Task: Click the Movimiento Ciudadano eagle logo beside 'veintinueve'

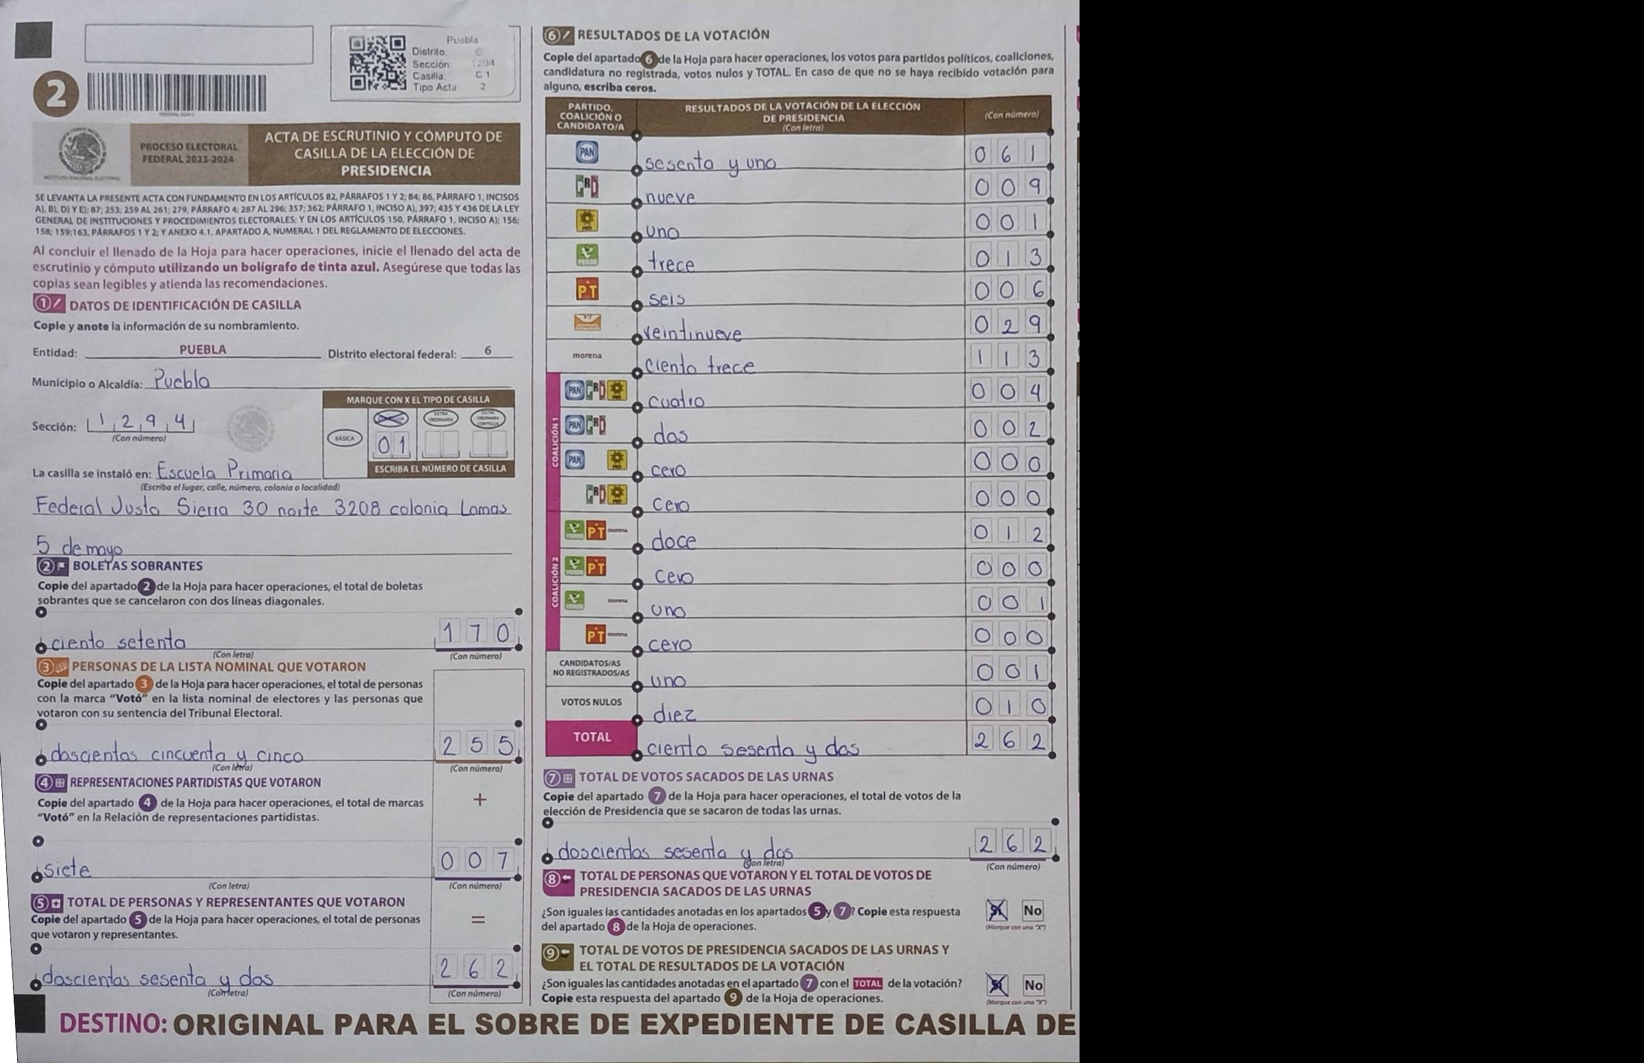Action: coord(587,323)
